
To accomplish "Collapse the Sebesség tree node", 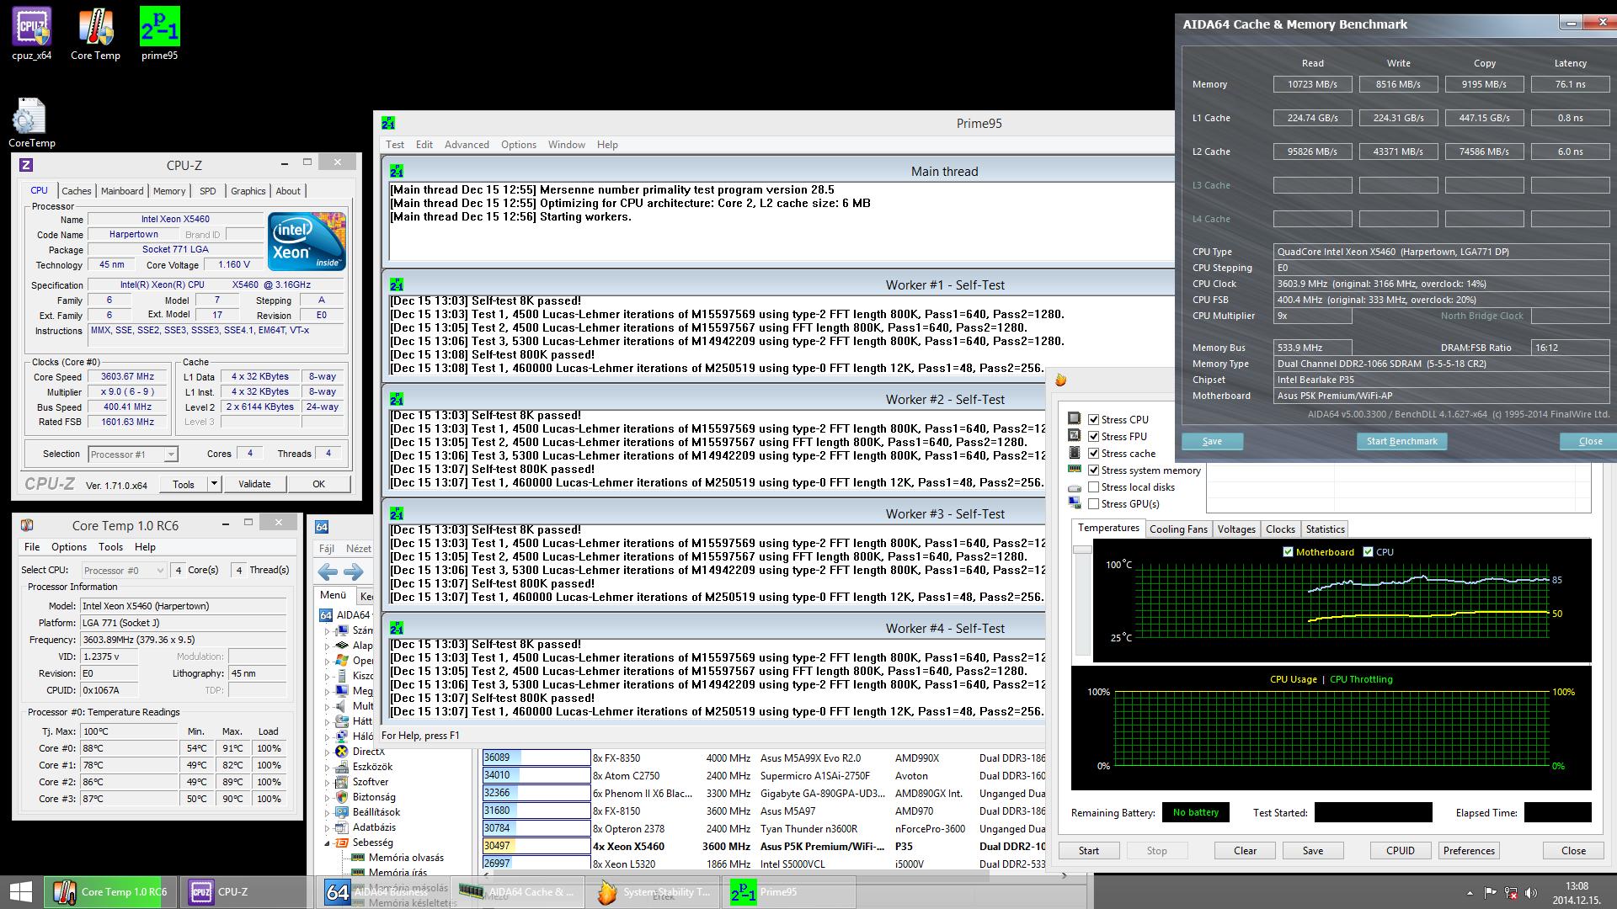I will [x=328, y=843].
